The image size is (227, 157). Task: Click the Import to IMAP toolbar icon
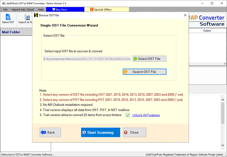point(27,17)
